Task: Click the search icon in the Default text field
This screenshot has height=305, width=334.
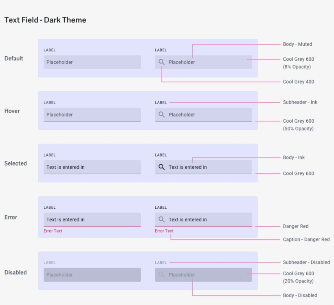Action: tap(160, 62)
